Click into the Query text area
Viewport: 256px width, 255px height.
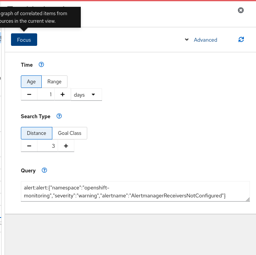click(x=135, y=191)
